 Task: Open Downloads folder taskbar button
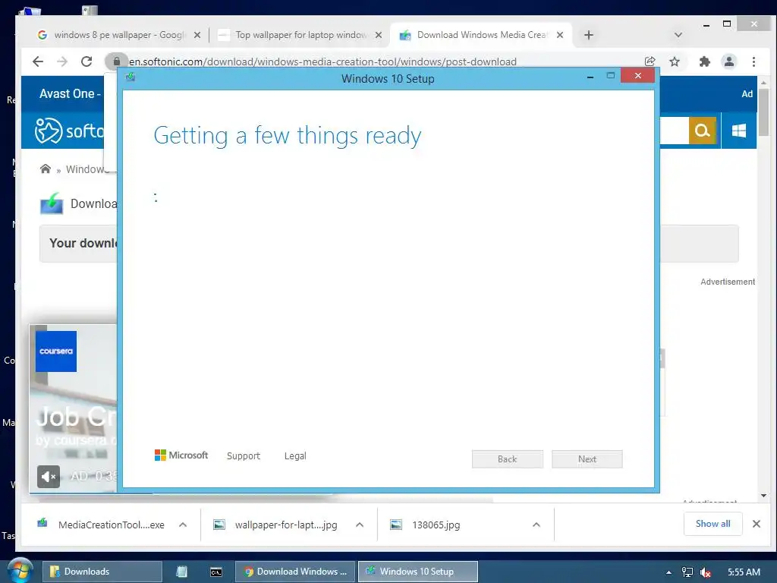102,572
